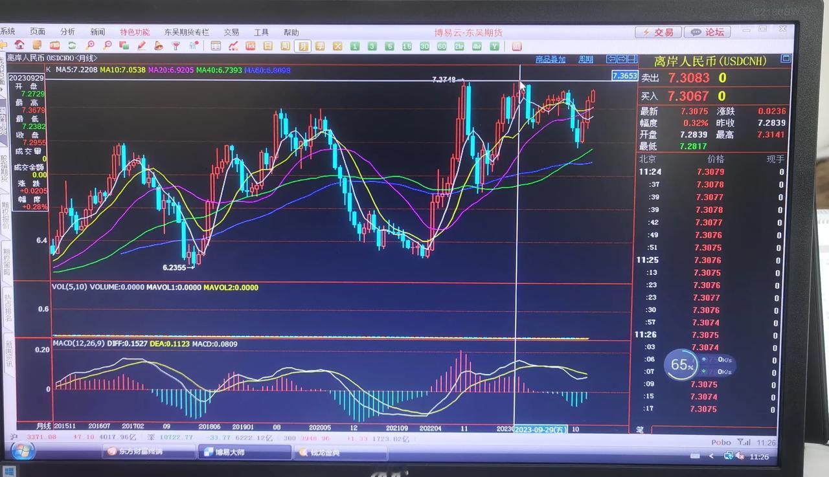Click the orange X icon on toolbar
This screenshot has width=829, height=477.
point(337,46)
